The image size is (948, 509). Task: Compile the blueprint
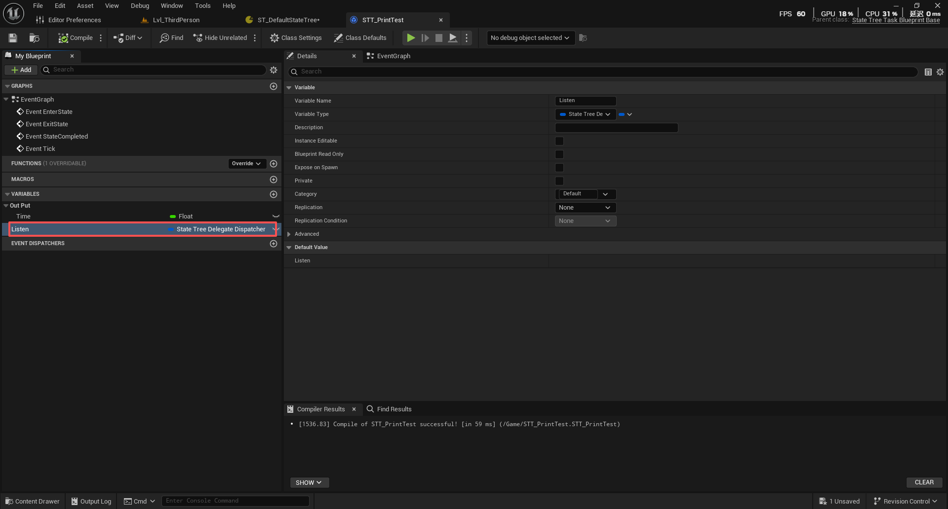point(76,38)
